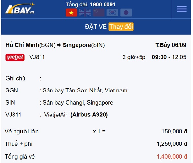Click the Thuế + phí row
Viewport: 193px width, 163px height.
click(x=96, y=144)
